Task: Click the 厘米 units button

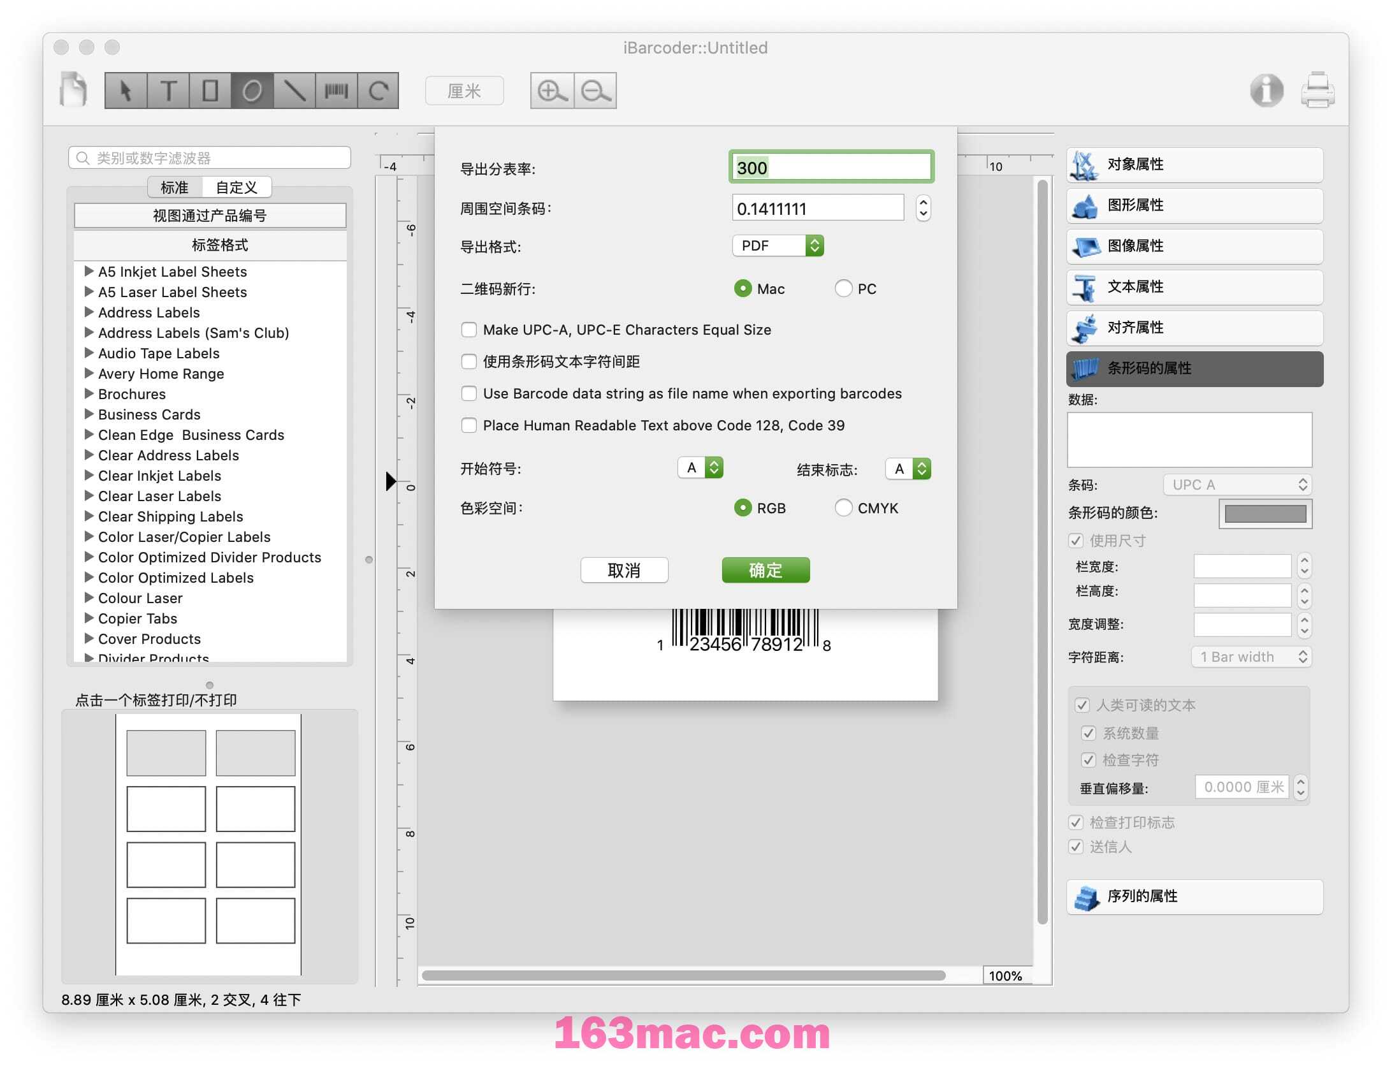Action: click(464, 91)
